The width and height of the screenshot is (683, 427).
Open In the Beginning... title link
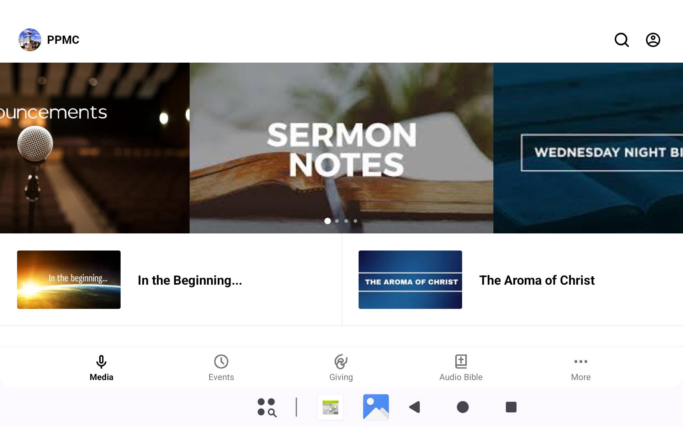click(x=190, y=280)
